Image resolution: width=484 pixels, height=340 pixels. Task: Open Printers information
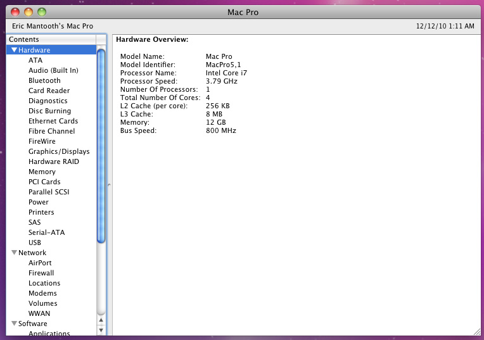point(41,212)
